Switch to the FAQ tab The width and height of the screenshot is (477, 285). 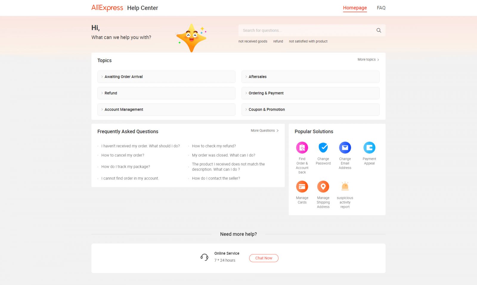pyautogui.click(x=381, y=8)
